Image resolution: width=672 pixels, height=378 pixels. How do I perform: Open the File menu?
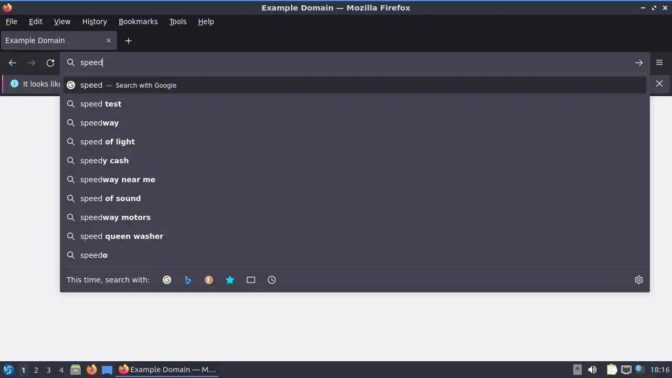[x=12, y=22]
